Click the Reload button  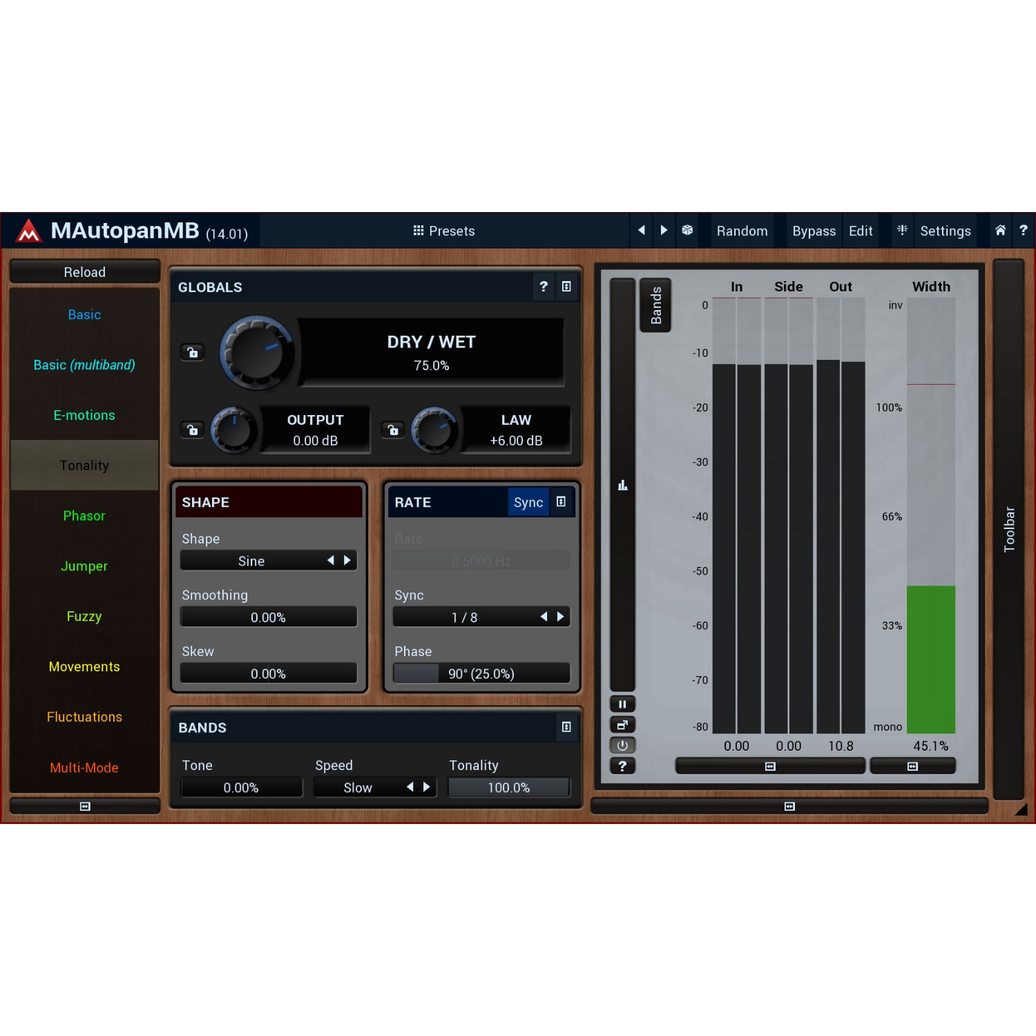(84, 271)
